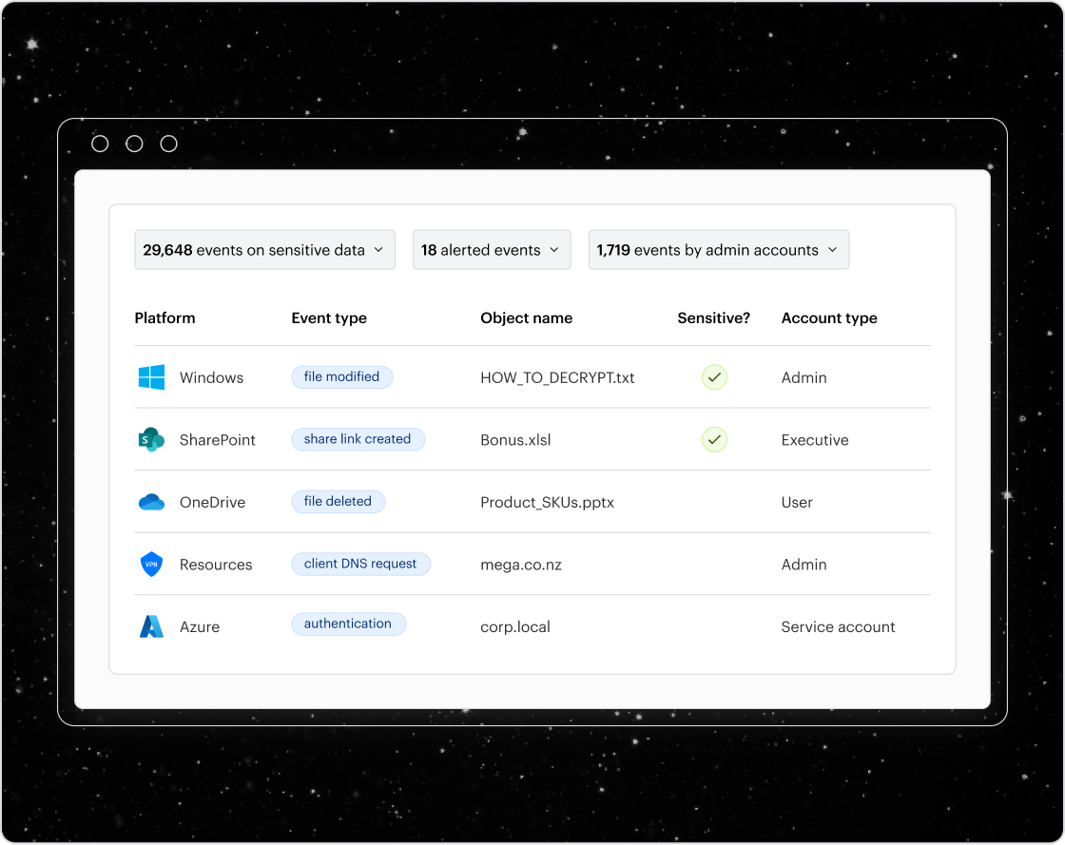Select the file deleted event tag
This screenshot has height=845, width=1065.
338,502
